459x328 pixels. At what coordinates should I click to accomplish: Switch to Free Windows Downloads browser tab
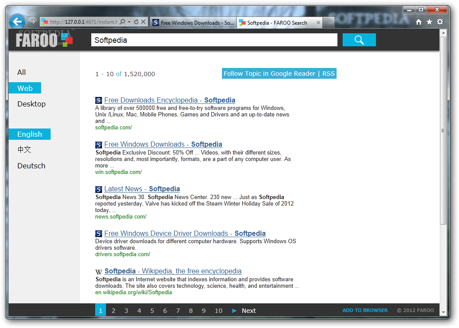click(193, 23)
